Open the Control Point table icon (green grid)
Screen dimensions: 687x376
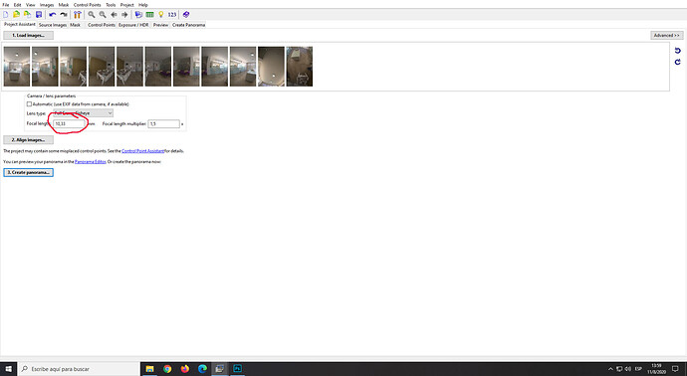click(149, 15)
